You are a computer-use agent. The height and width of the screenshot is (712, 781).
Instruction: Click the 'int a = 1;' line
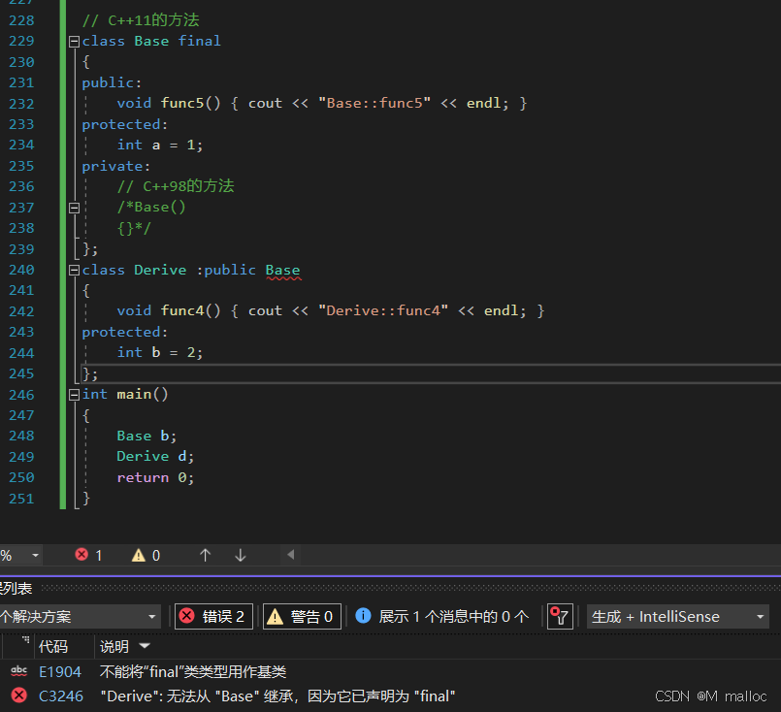tap(160, 145)
